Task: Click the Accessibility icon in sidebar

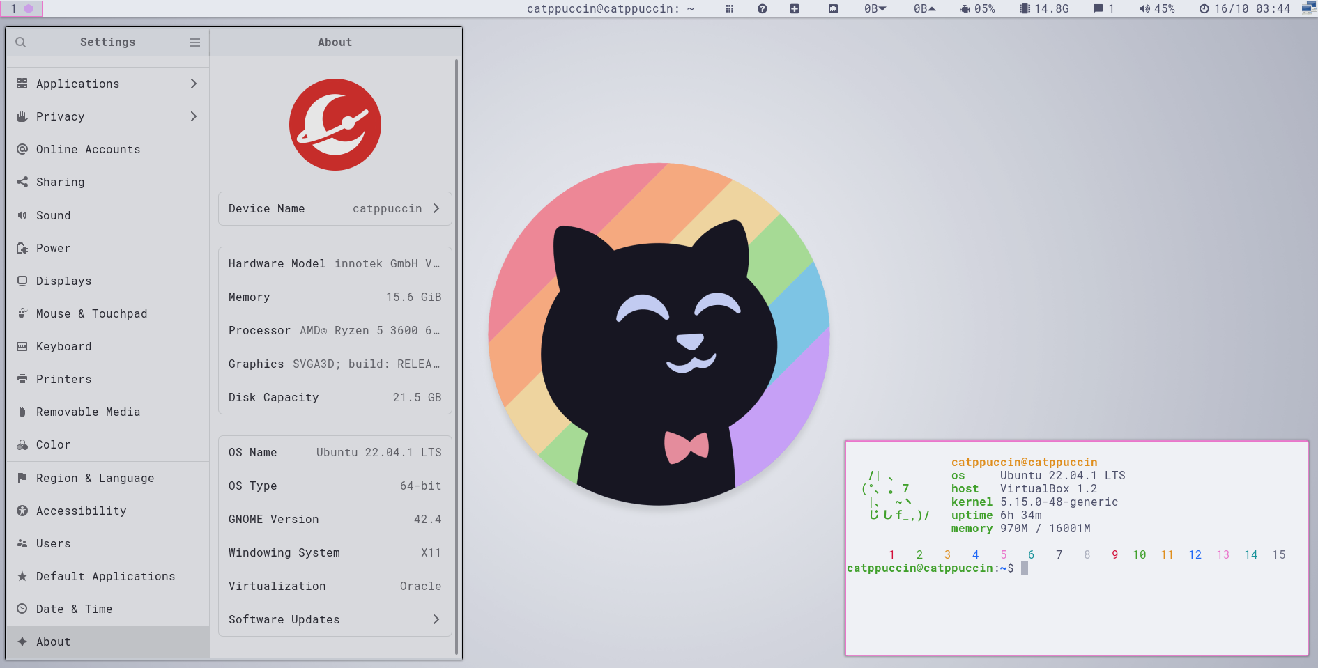Action: click(x=22, y=511)
